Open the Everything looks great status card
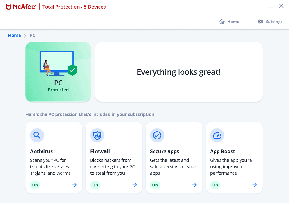Image resolution: width=289 pixels, height=203 pixels. click(179, 72)
